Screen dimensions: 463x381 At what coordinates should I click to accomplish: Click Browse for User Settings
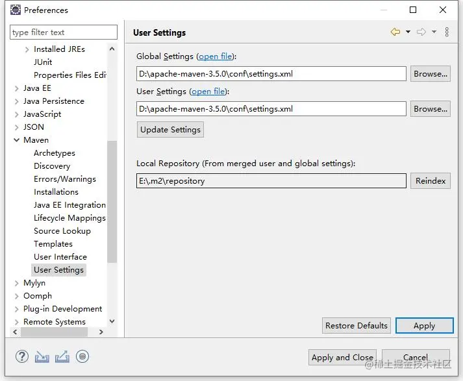(x=431, y=108)
